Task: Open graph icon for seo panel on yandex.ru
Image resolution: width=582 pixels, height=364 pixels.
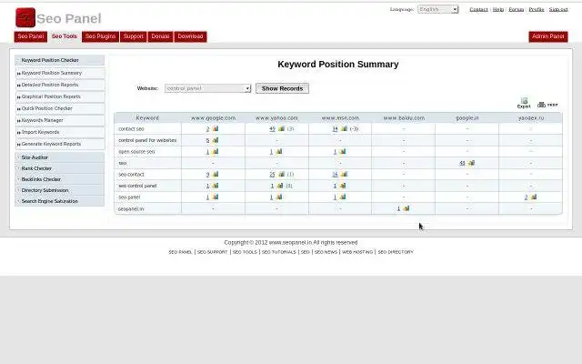Action: coord(534,197)
